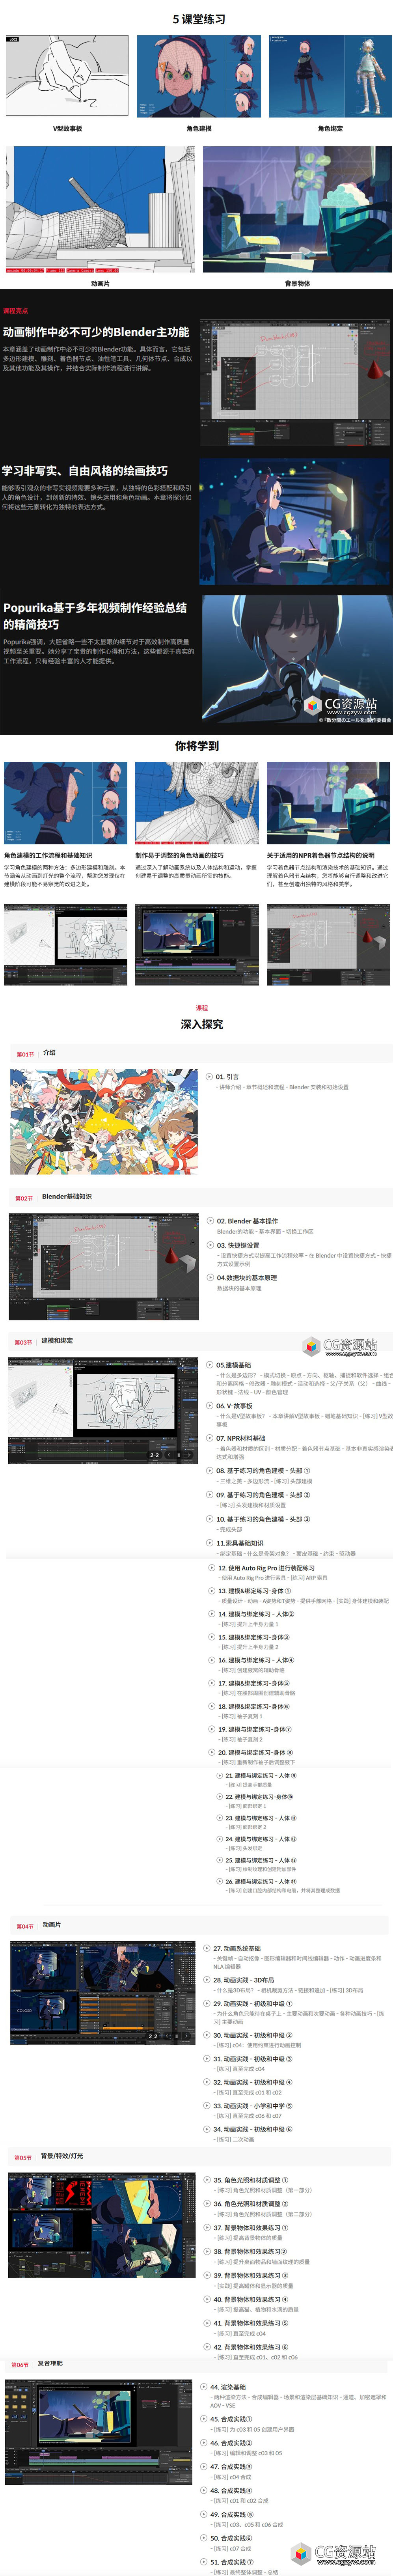Click play icon for lesson 13 建模&绑定练习
The width and height of the screenshot is (393, 2576).
(x=212, y=1590)
